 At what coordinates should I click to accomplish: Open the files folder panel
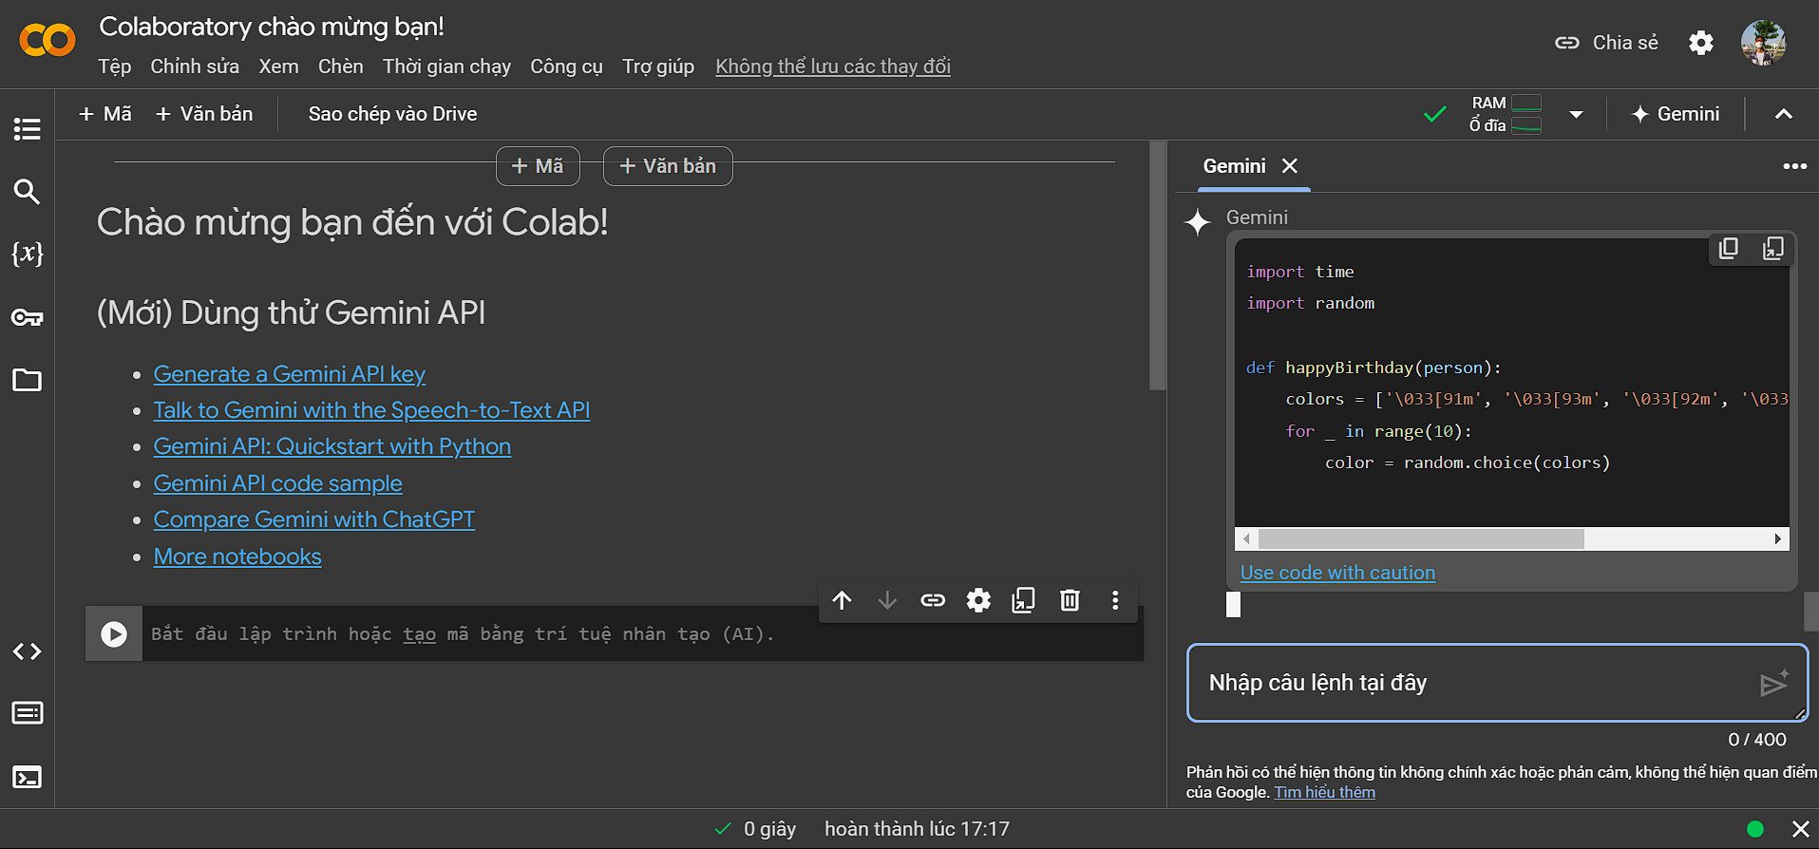coord(27,380)
